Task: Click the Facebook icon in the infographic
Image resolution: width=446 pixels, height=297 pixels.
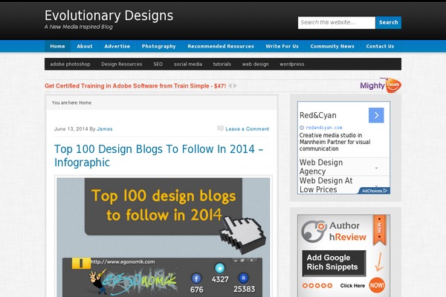Action: pos(196,279)
